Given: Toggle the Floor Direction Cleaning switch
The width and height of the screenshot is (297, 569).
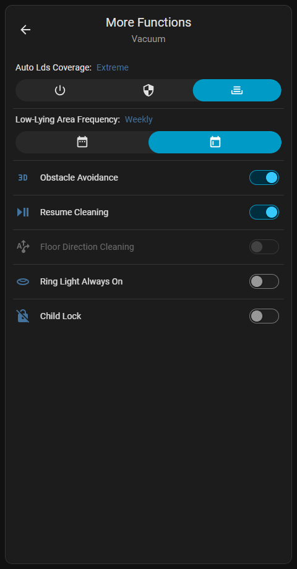Looking at the screenshot, I should [264, 247].
